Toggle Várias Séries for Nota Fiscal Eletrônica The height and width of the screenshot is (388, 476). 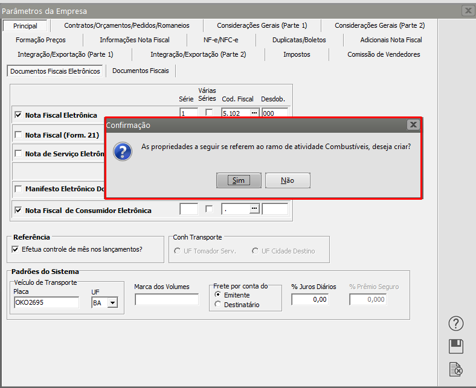pos(209,113)
